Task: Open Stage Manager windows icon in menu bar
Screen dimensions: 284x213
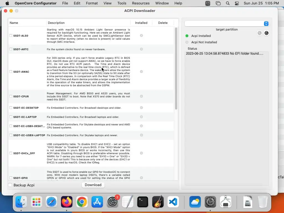Action: pos(218,3)
